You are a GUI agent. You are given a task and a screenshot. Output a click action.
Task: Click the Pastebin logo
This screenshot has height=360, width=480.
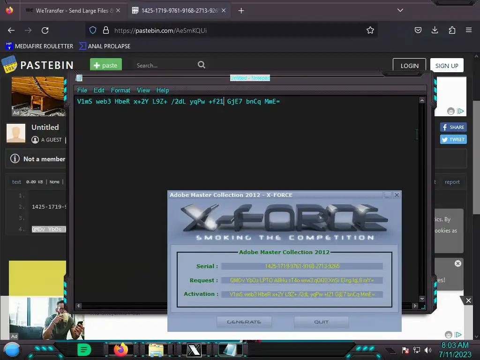tap(37, 65)
